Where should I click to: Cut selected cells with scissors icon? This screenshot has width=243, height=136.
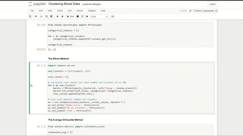coord(41,16)
